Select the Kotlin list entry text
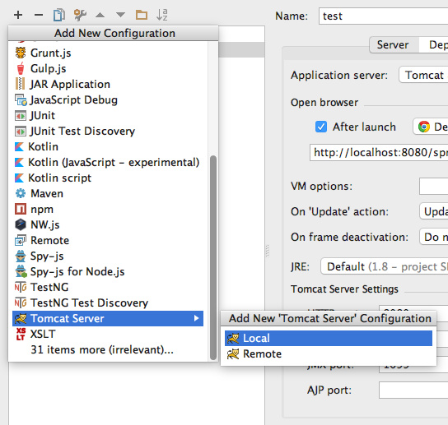448x425 pixels. (43, 146)
